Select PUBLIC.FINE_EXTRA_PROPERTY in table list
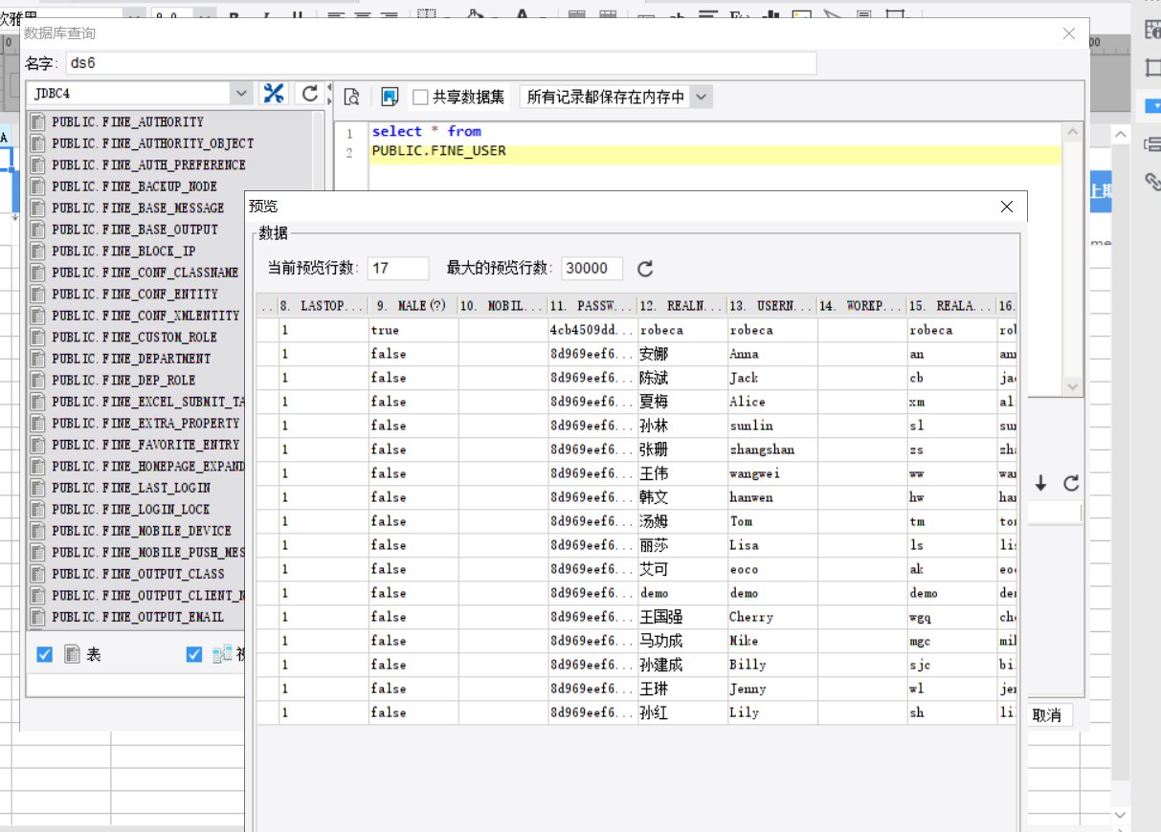The width and height of the screenshot is (1161, 832). coord(145,424)
